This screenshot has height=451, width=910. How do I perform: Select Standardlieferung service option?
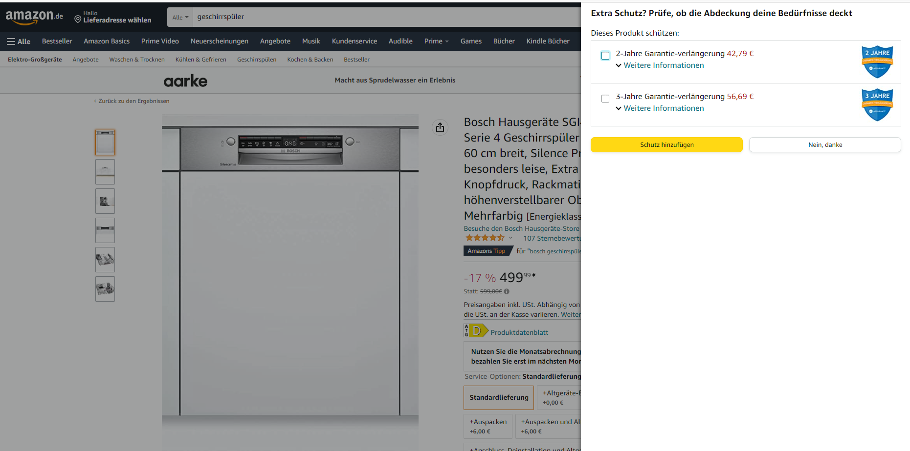pos(499,397)
